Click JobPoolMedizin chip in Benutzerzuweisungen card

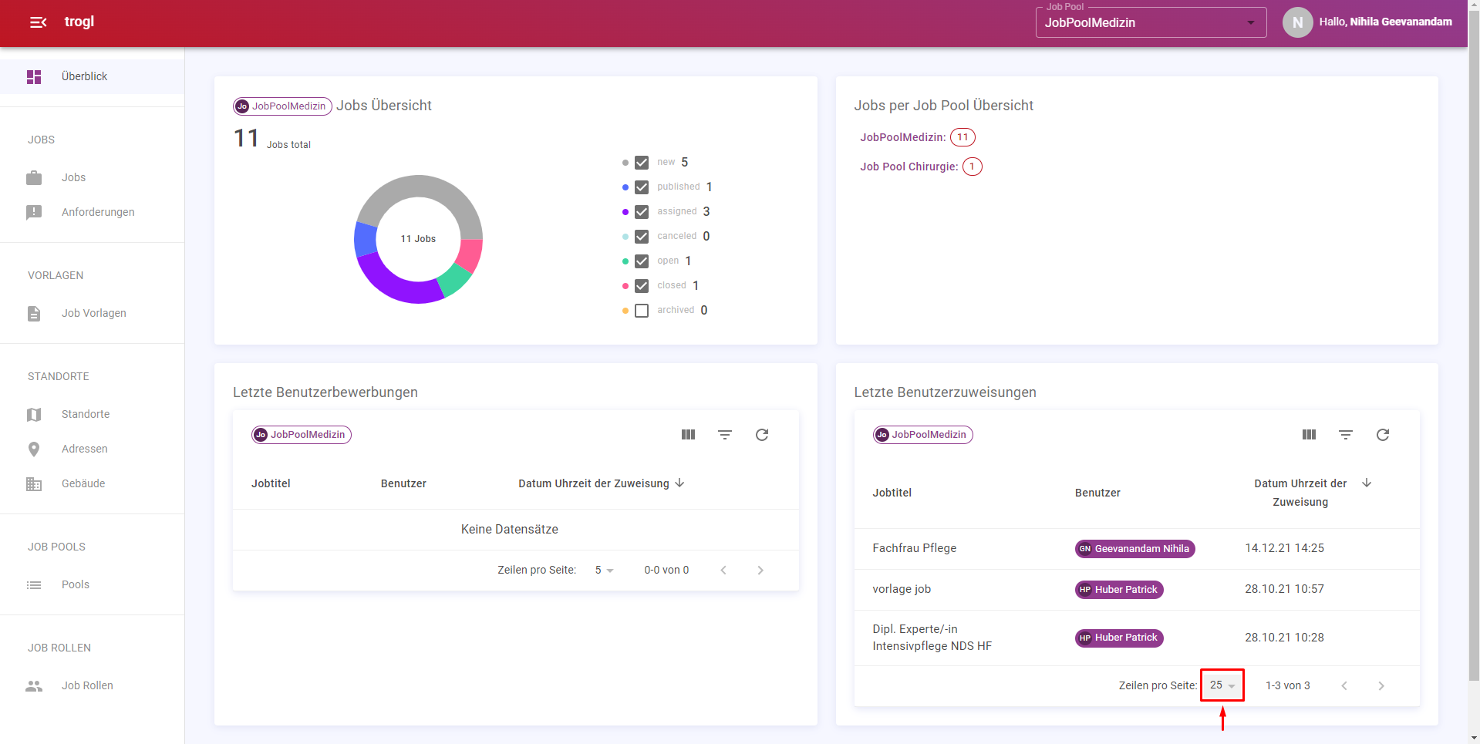(922, 435)
